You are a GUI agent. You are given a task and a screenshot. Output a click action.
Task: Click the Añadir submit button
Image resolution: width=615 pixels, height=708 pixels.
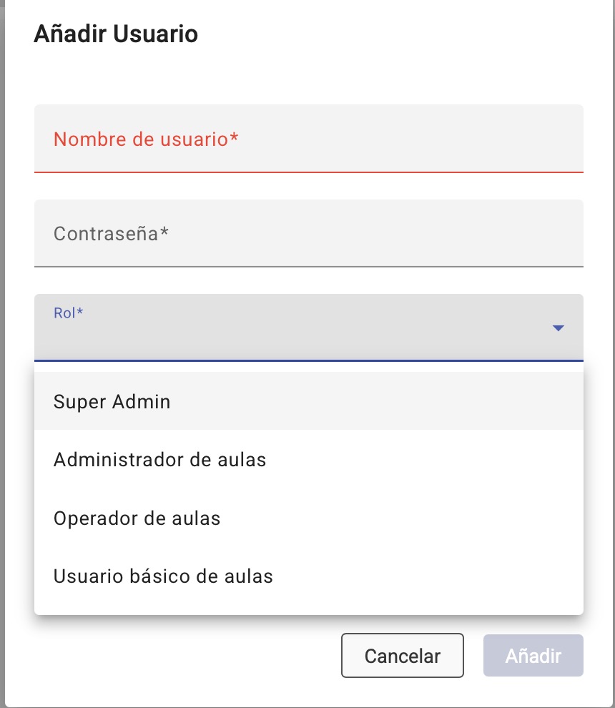533,656
